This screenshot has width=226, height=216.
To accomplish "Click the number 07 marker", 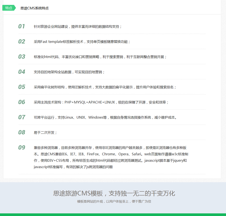I will (22, 117).
